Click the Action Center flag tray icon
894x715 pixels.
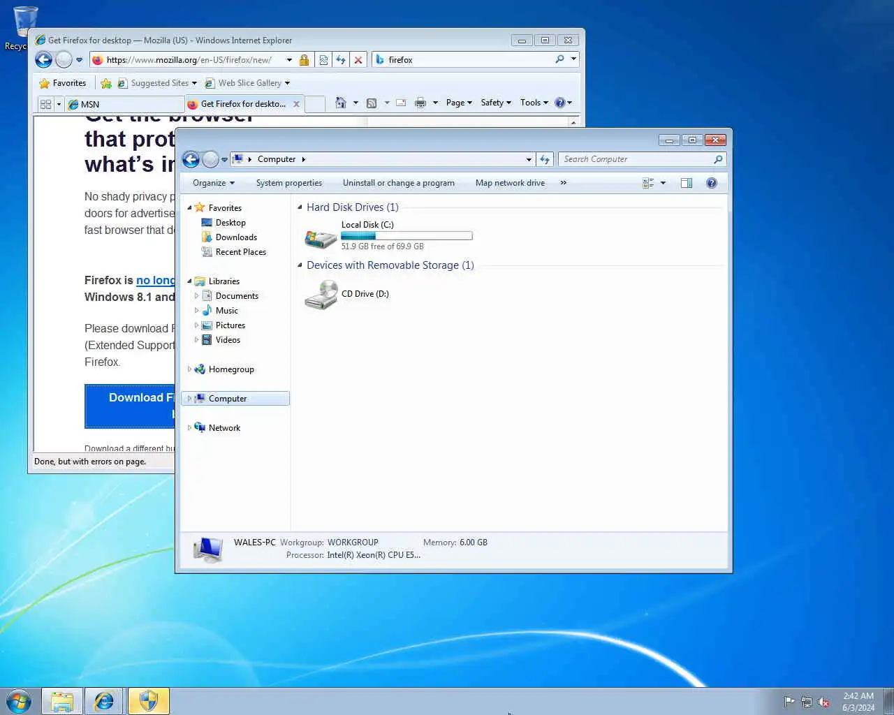point(789,702)
